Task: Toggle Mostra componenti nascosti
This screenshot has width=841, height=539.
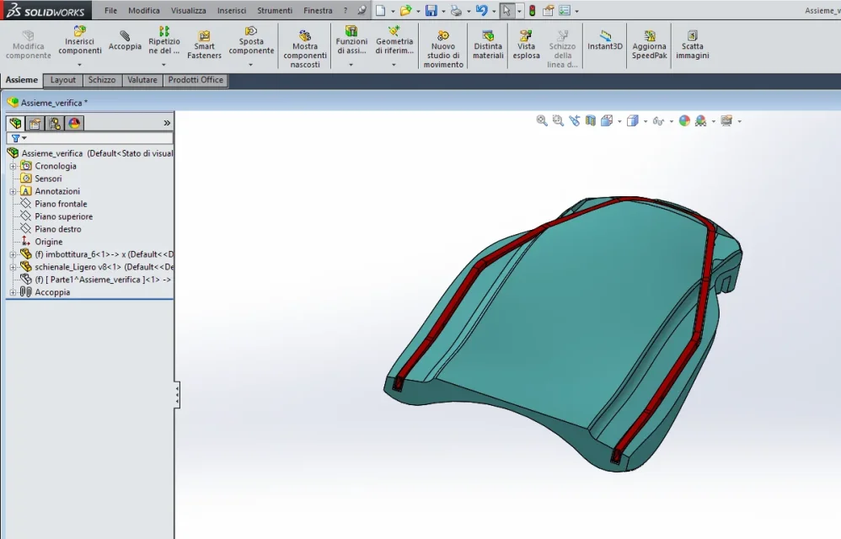Action: click(305, 50)
